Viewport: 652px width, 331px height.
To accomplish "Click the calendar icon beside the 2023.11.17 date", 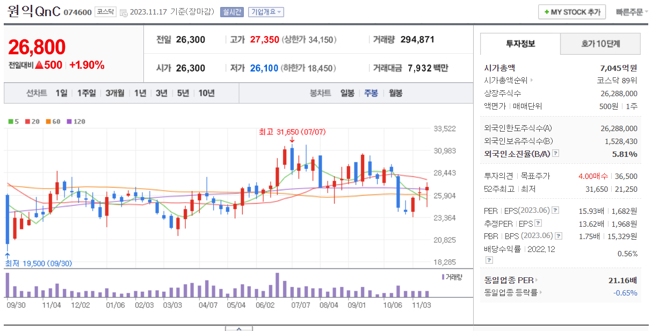I will tap(124, 12).
